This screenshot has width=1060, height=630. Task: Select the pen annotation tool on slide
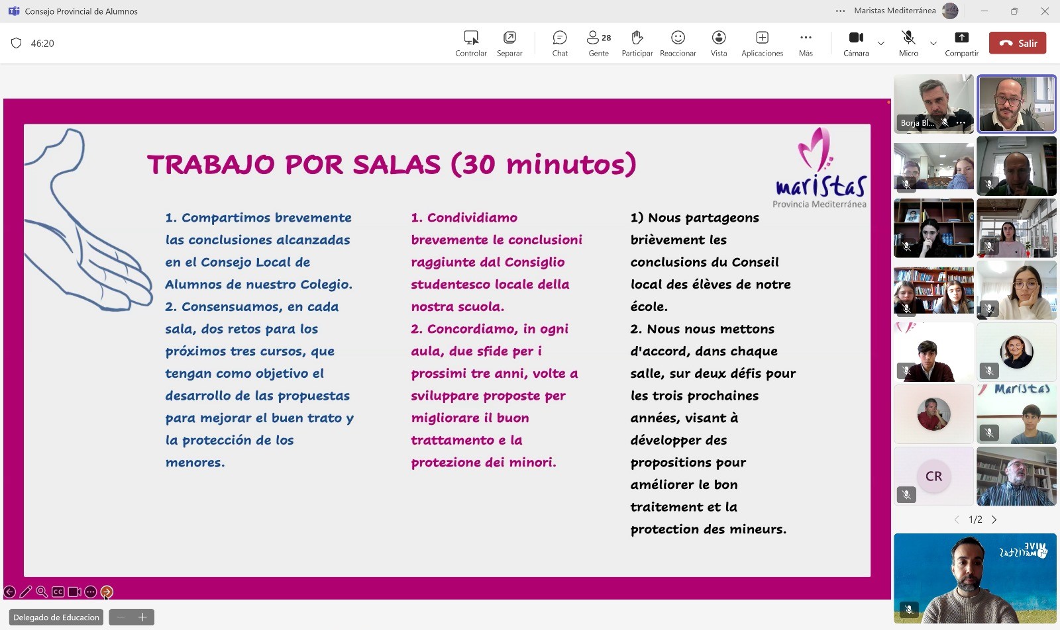pyautogui.click(x=26, y=592)
